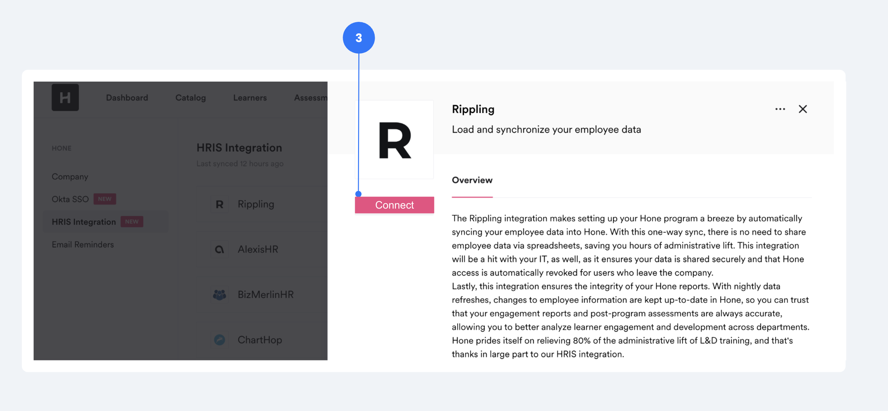Select the BizMerlinHR integration row
888x411 pixels.
[x=262, y=294]
